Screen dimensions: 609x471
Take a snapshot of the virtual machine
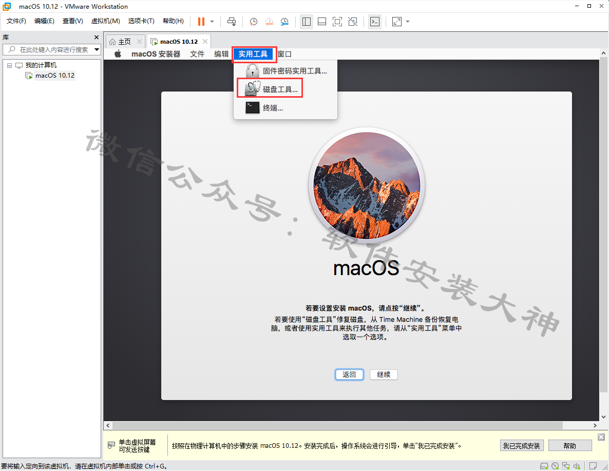(x=253, y=22)
